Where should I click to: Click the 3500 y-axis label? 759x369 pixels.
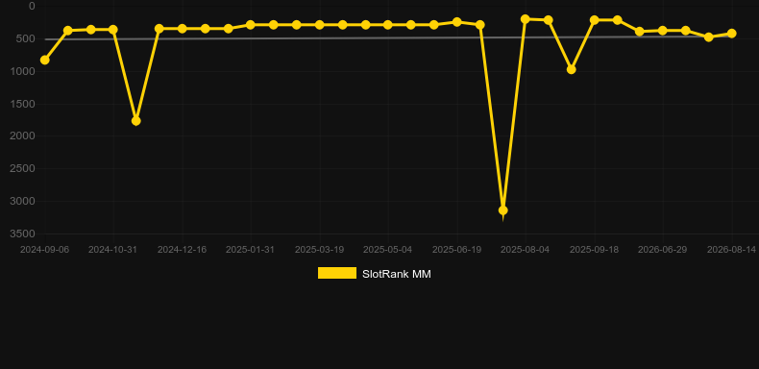[22, 234]
